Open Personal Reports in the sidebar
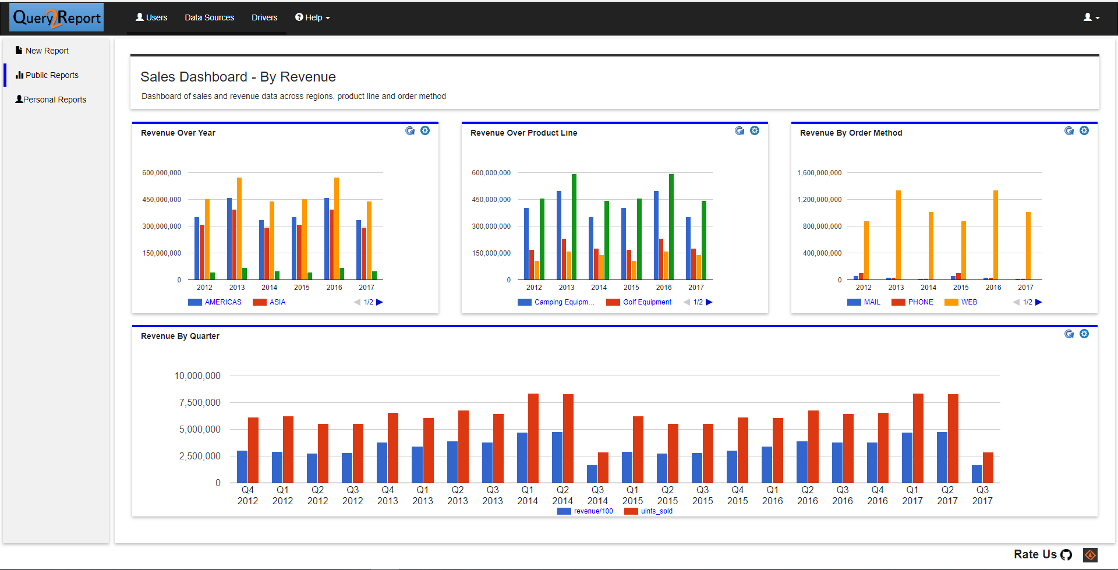 coord(54,100)
